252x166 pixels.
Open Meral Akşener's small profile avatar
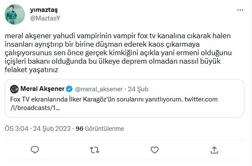(14, 89)
